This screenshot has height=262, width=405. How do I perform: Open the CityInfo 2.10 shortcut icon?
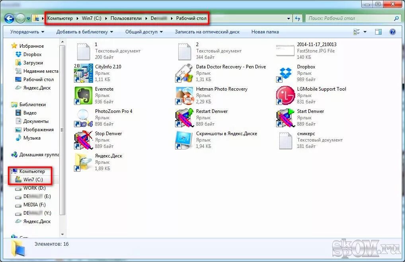(x=83, y=73)
